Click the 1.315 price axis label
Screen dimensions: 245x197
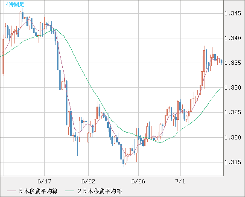click(x=233, y=162)
